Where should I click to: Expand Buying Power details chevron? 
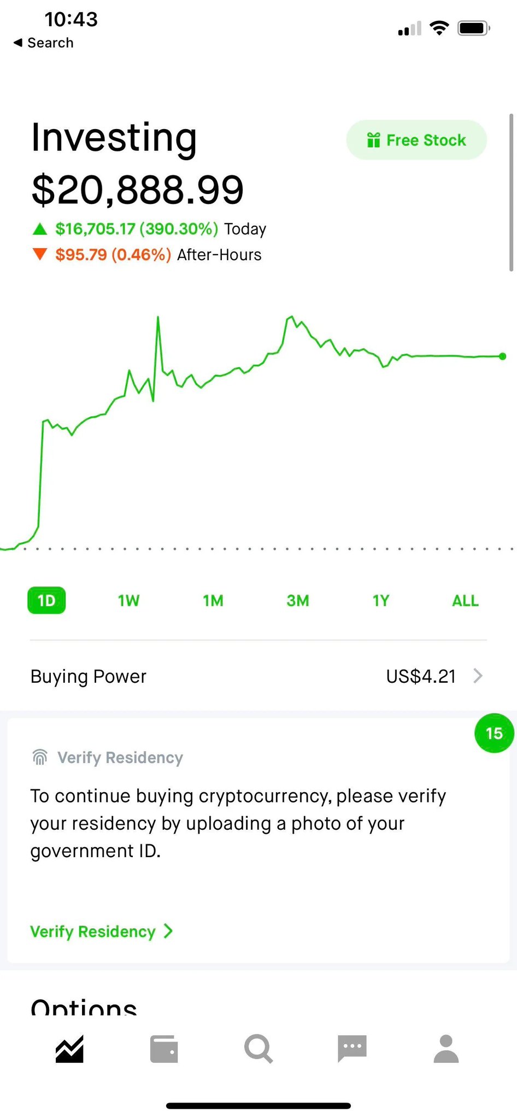pyautogui.click(x=478, y=676)
